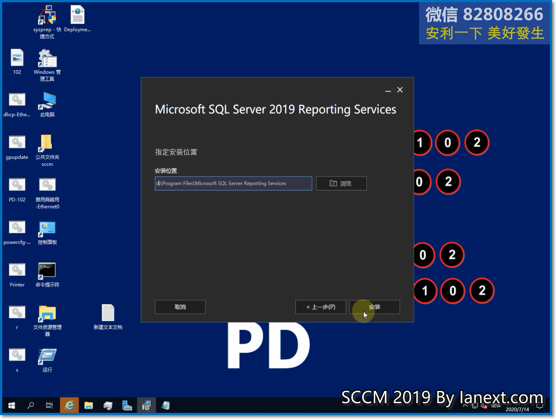Select 新建文本文档 text file icon
This screenshot has width=556, height=419.
click(x=108, y=317)
